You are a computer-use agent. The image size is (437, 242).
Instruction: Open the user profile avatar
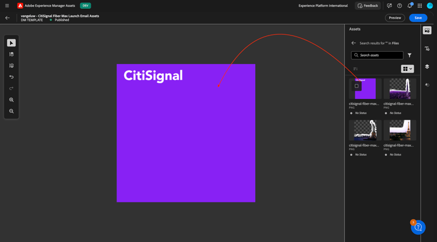pyautogui.click(x=430, y=6)
